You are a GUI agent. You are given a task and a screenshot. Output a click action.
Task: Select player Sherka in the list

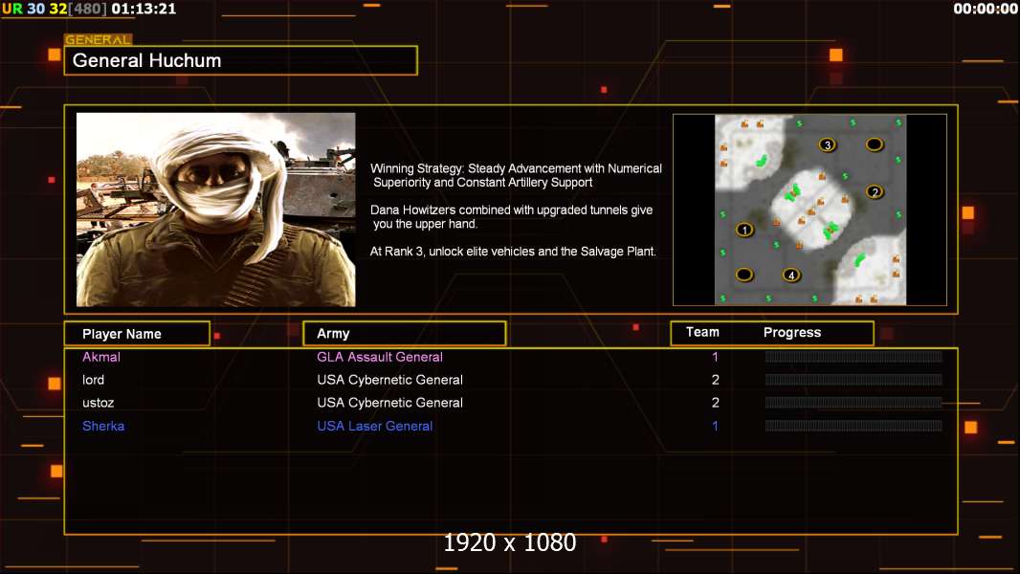pyautogui.click(x=102, y=426)
